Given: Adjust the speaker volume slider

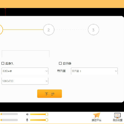Looking at the screenshot, I should (x=39, y=114).
